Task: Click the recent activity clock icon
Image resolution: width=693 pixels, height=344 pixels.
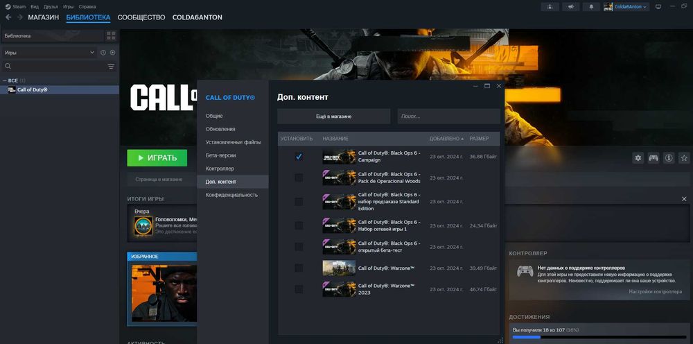Action: pyautogui.click(x=103, y=52)
